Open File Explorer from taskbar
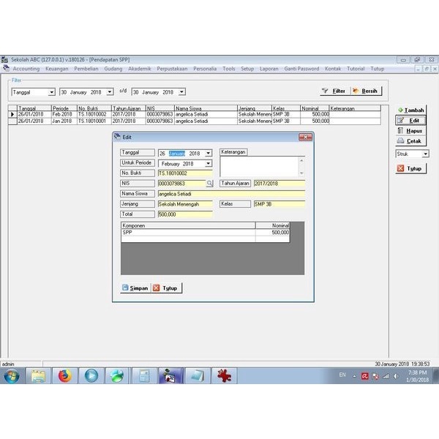Screen dimensions: 439x439 pyautogui.click(x=38, y=376)
